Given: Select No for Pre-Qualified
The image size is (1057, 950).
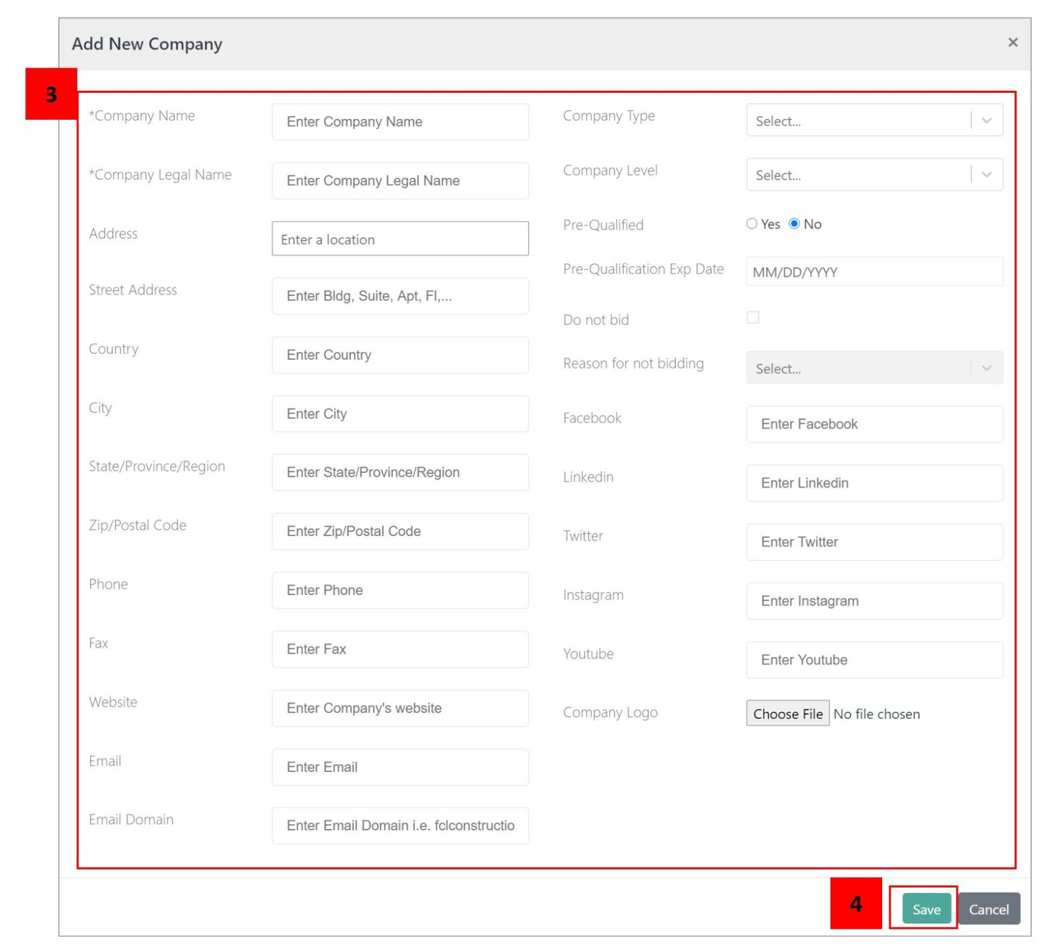Looking at the screenshot, I should tap(795, 224).
